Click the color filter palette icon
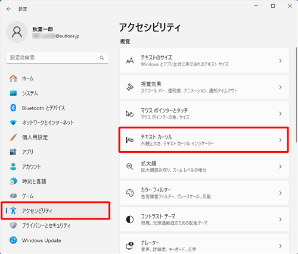The width and height of the screenshot is (298, 254). (x=130, y=193)
